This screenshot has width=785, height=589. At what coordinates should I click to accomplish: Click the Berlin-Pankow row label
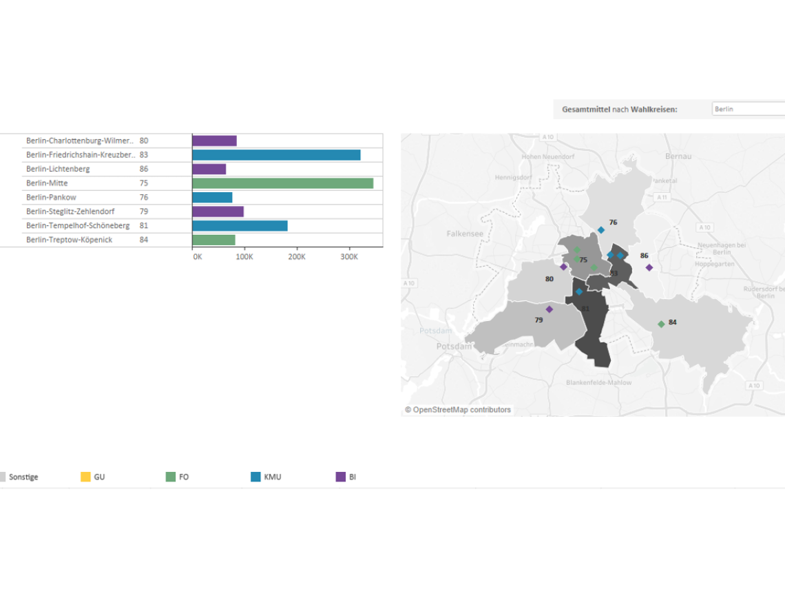point(51,198)
